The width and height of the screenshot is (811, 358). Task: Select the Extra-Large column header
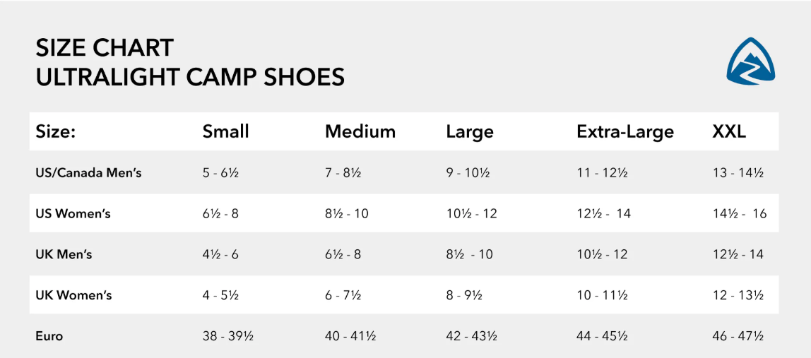click(x=624, y=131)
